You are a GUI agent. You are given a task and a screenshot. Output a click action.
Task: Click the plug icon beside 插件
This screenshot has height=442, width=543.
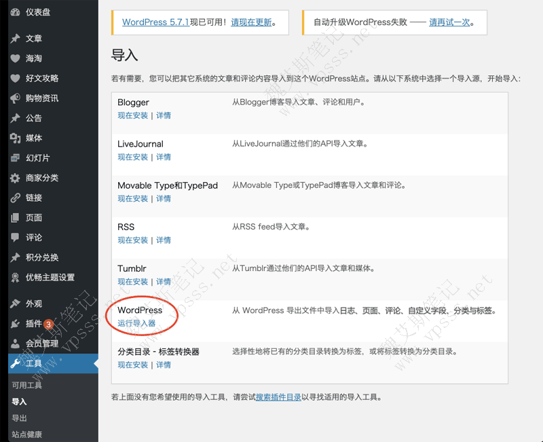point(15,324)
